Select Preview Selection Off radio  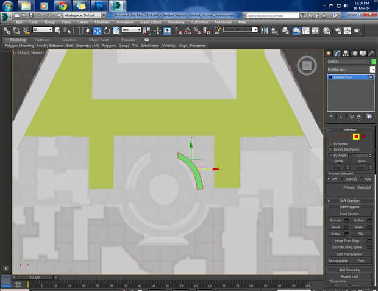coord(329,179)
